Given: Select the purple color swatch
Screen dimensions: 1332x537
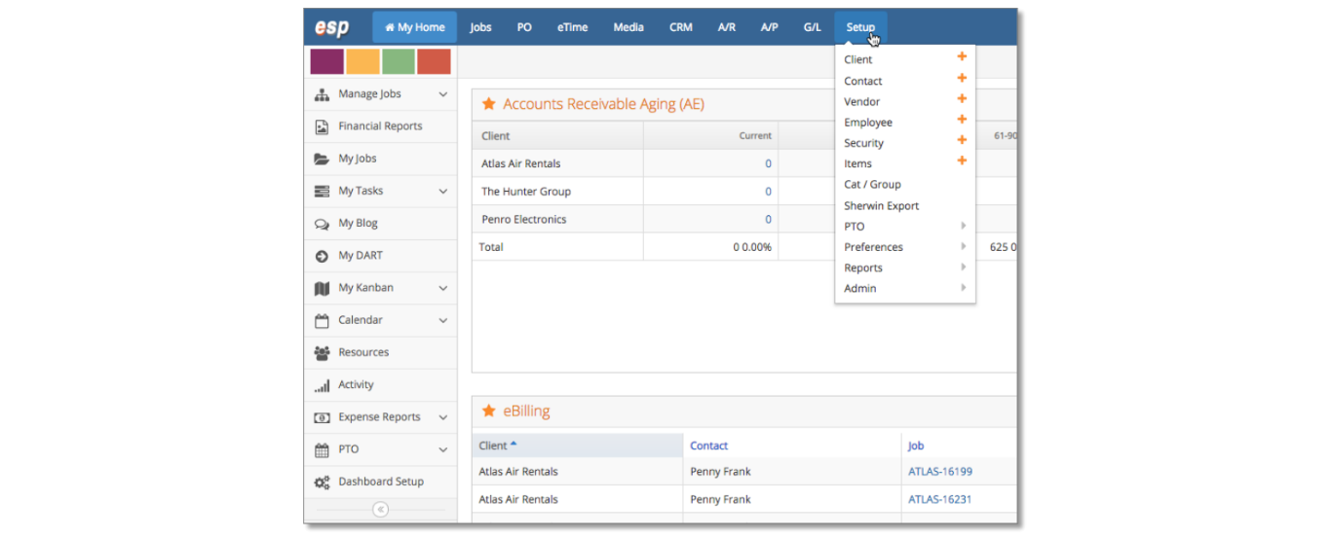Looking at the screenshot, I should tap(327, 61).
